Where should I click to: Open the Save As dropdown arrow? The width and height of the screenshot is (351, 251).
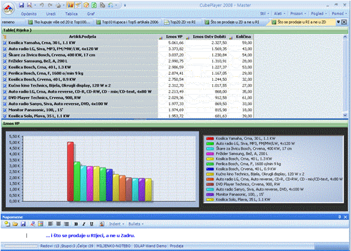35,5
